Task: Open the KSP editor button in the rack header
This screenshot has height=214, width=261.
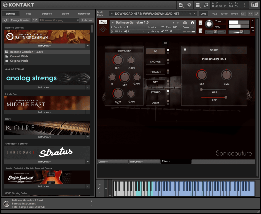Action: tap(243, 14)
